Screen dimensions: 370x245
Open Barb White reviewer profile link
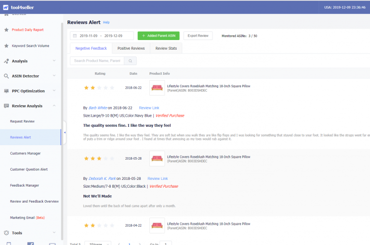point(98,108)
